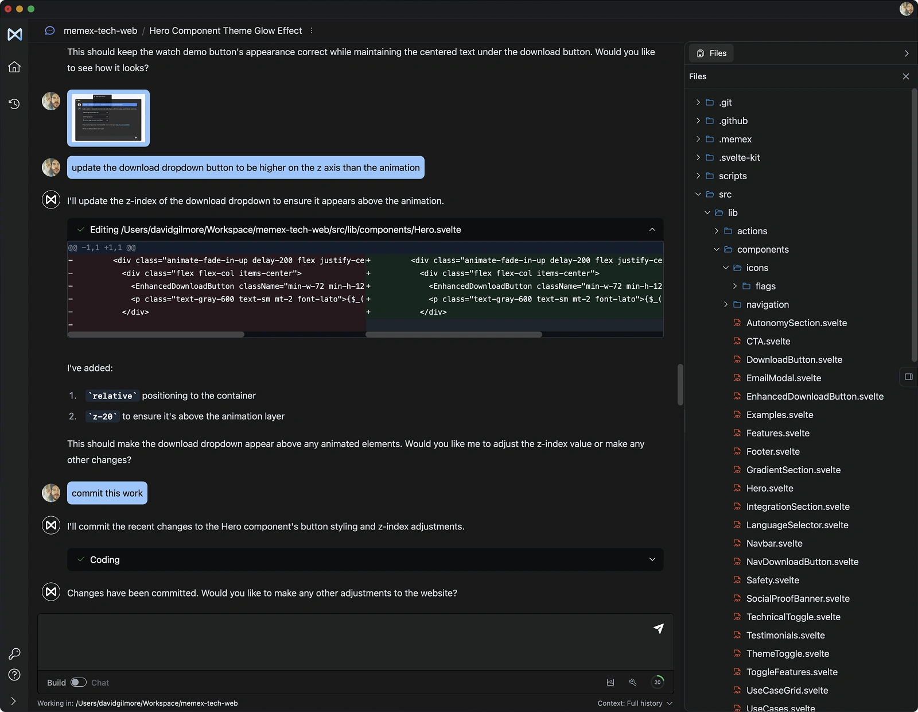Open the chat options three-dot menu
This screenshot has height=712, width=918.
[311, 30]
